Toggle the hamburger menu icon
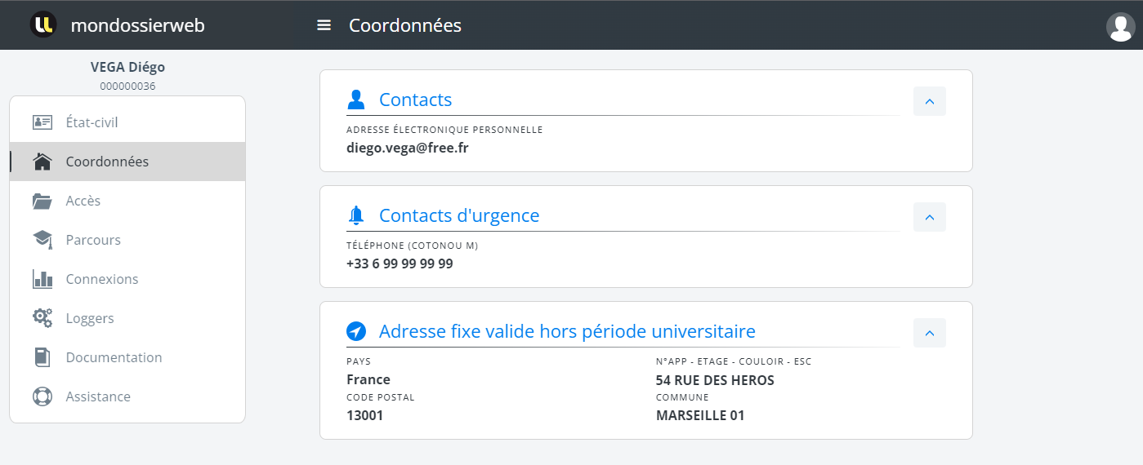1143x465 pixels. point(324,25)
